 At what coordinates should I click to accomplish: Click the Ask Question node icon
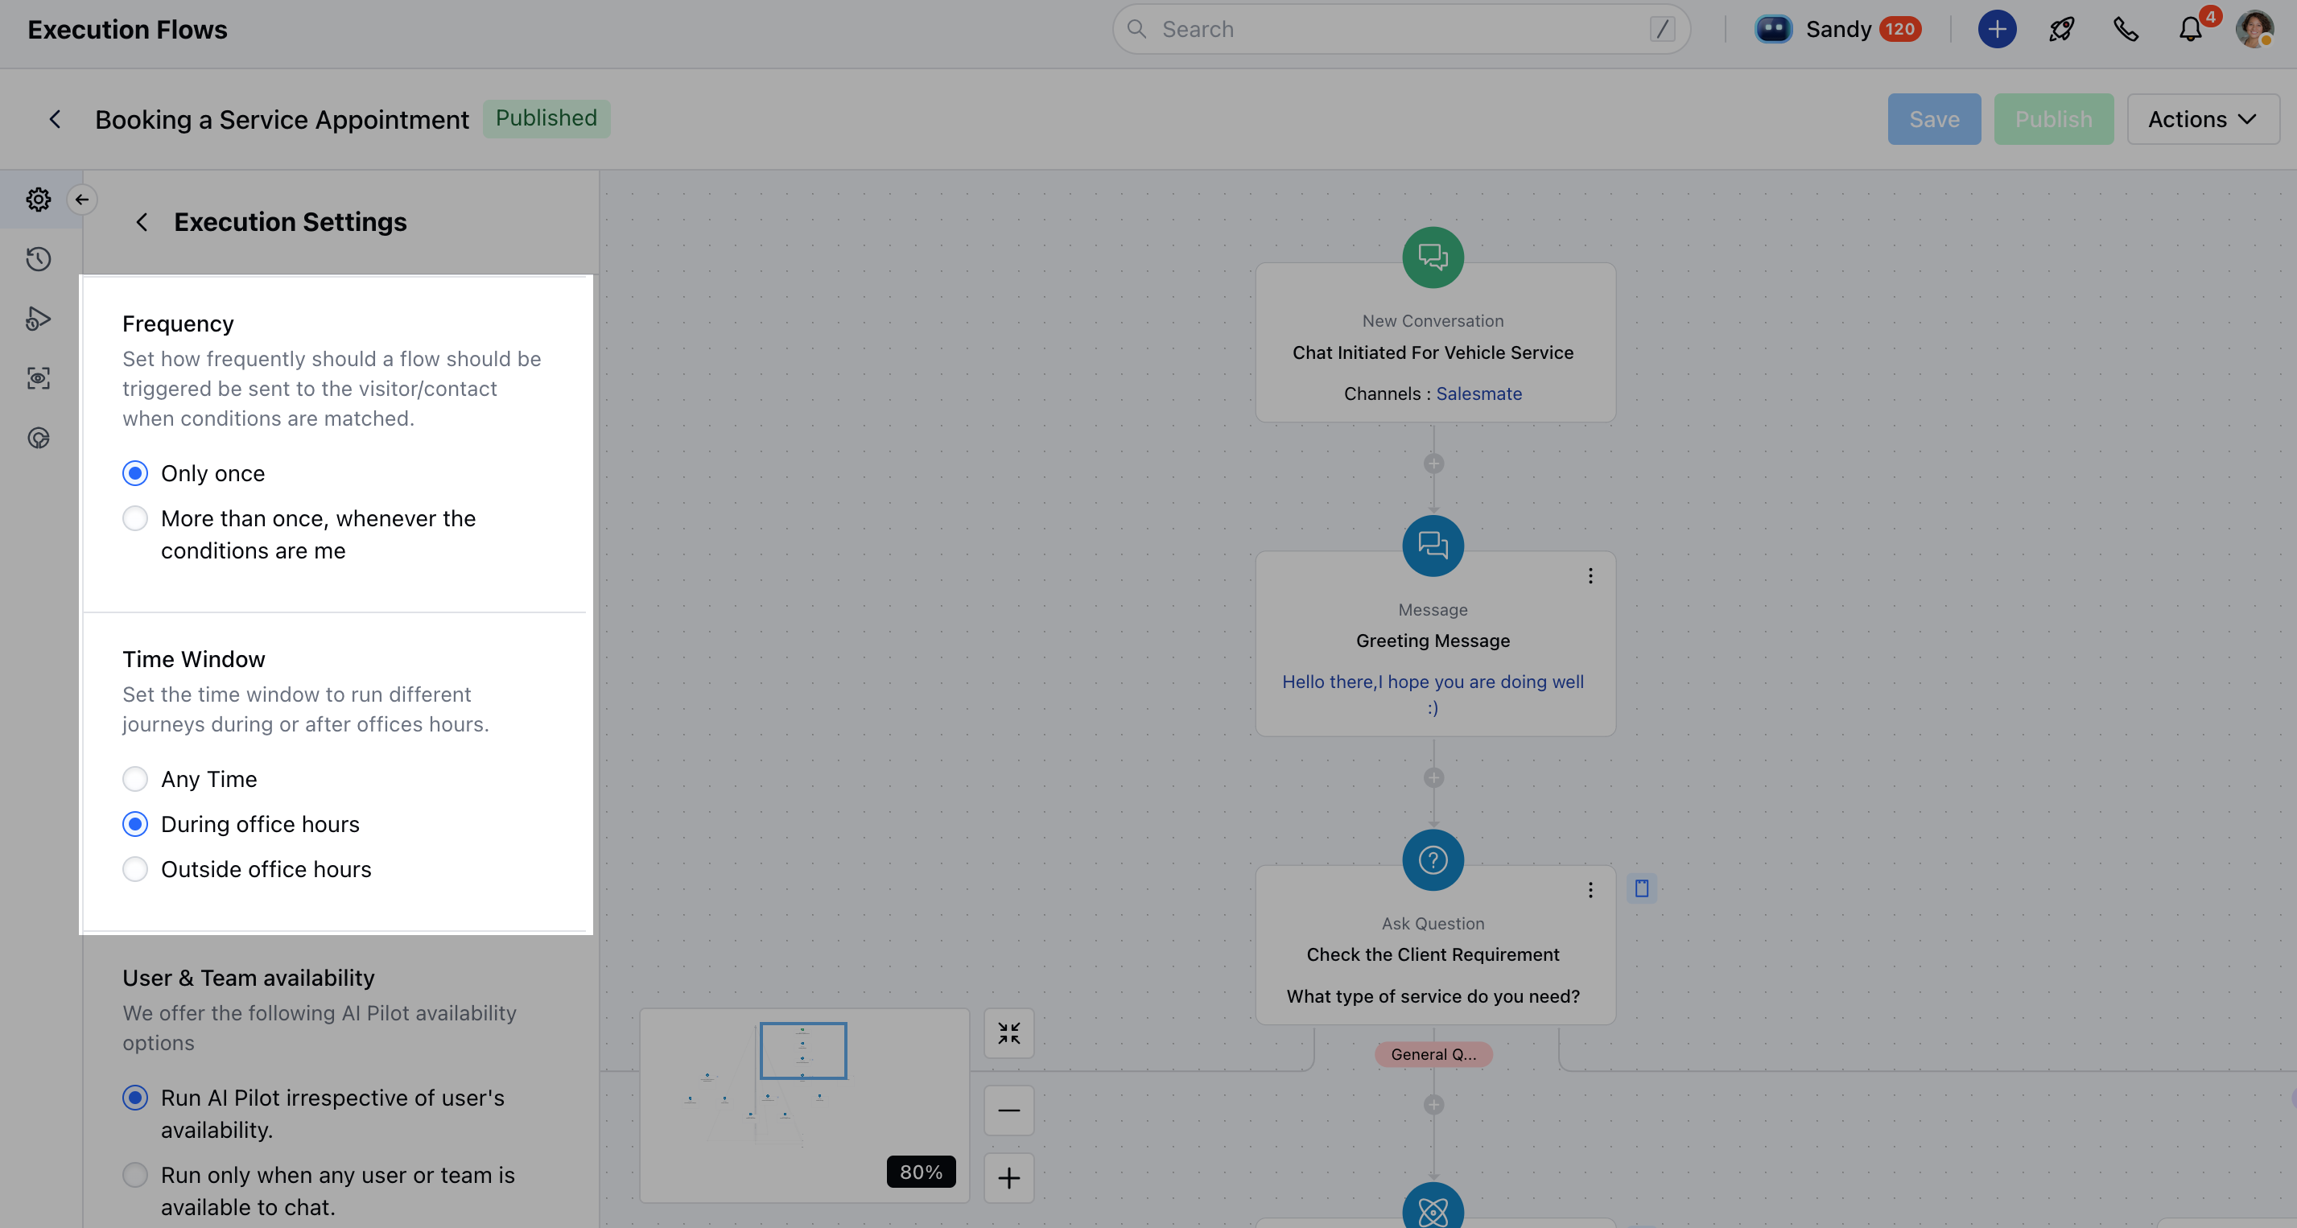[x=1433, y=860]
